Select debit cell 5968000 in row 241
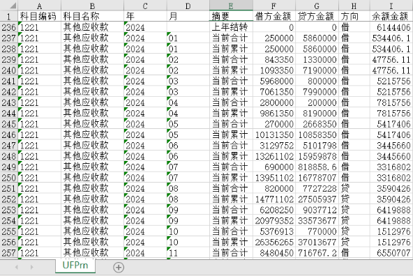Viewport: 413px width, 276px height. click(x=274, y=81)
